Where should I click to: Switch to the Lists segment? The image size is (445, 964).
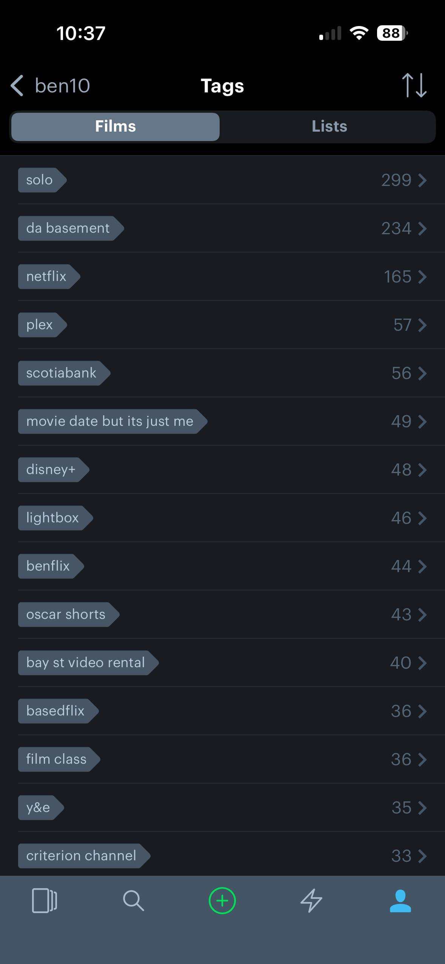329,126
